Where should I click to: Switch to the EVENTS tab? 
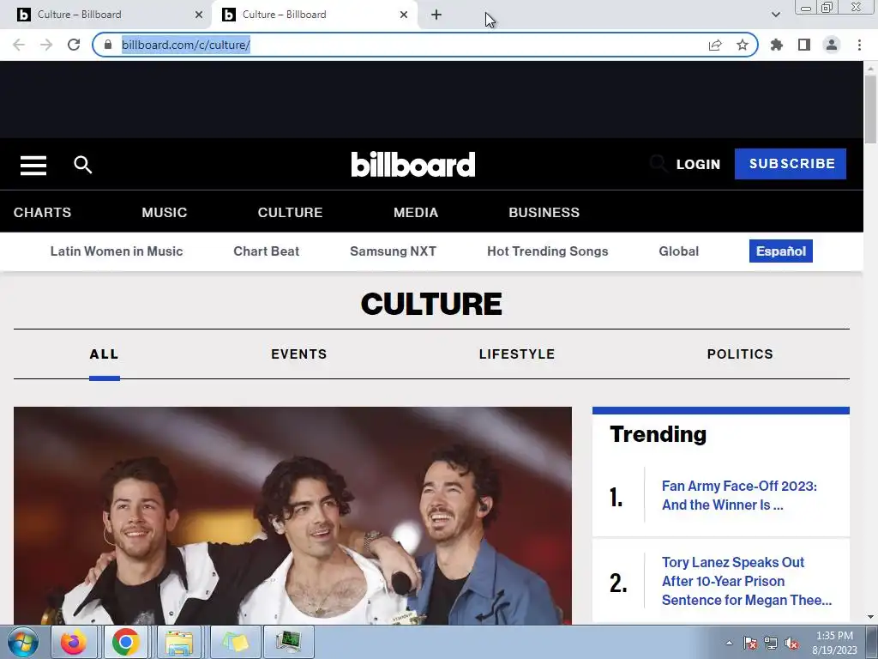pyautogui.click(x=299, y=354)
